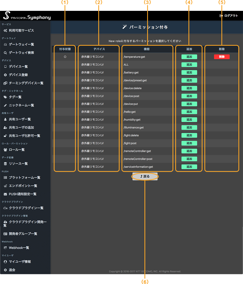Add the /light:post permission

click(189, 143)
